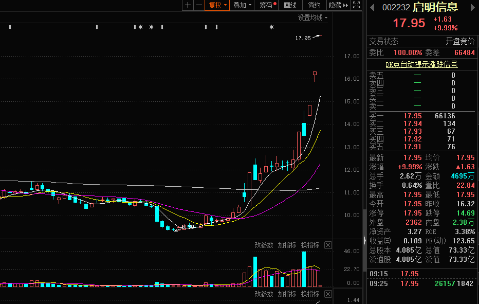Go to previous stock with left arrow

(x=372, y=7)
